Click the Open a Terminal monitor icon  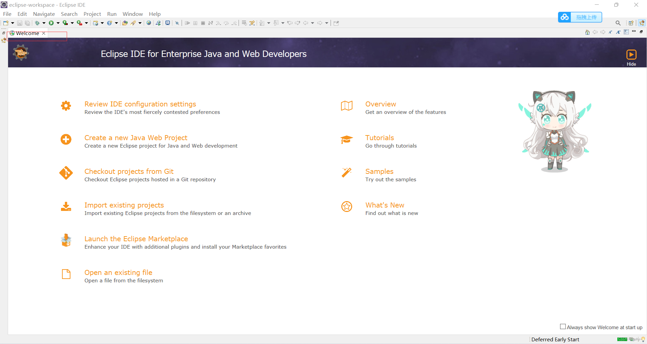coord(167,23)
